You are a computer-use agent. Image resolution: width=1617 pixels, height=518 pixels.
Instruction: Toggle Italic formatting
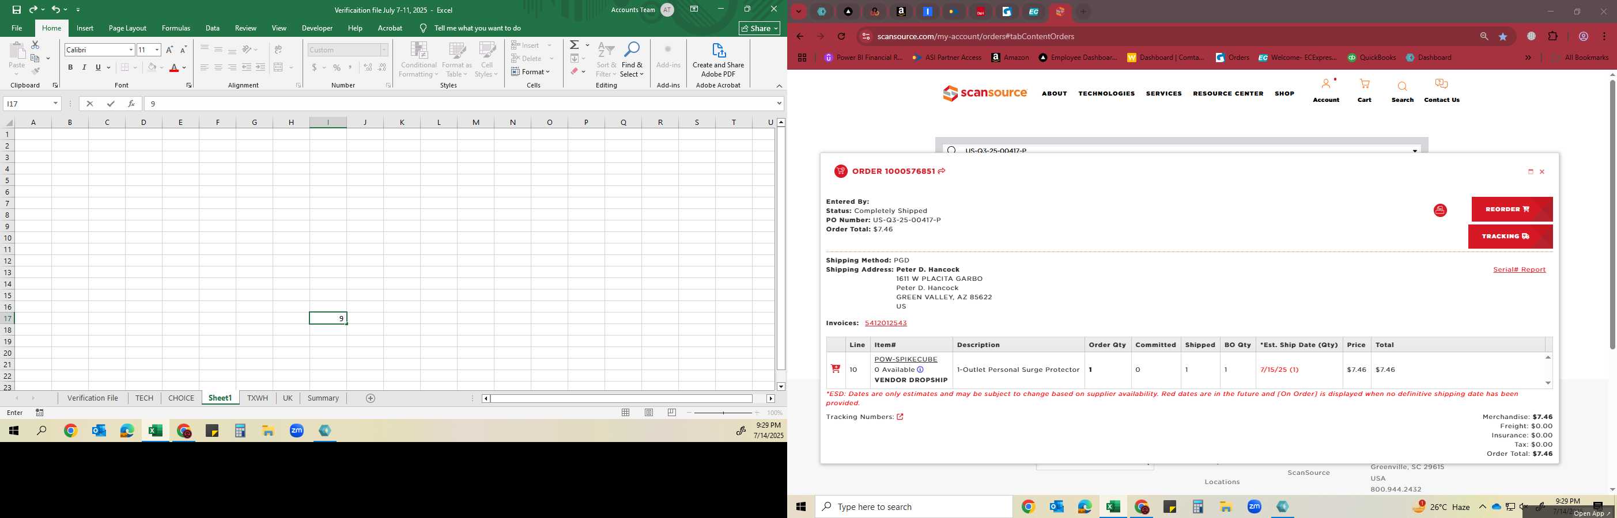[84, 68]
